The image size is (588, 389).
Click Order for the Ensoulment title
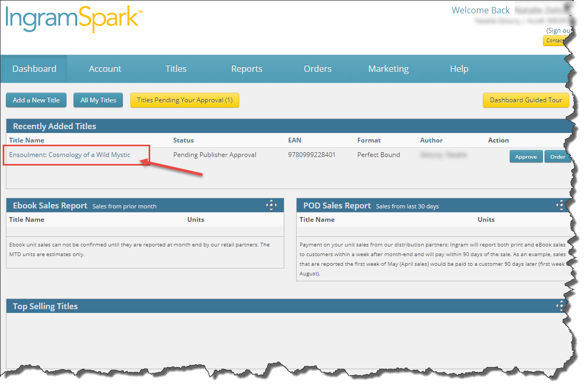pos(557,157)
